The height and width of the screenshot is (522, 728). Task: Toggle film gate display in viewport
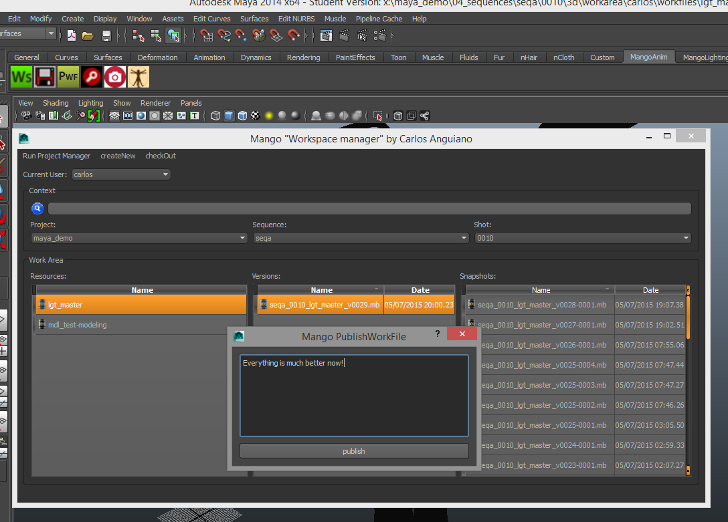[128, 116]
